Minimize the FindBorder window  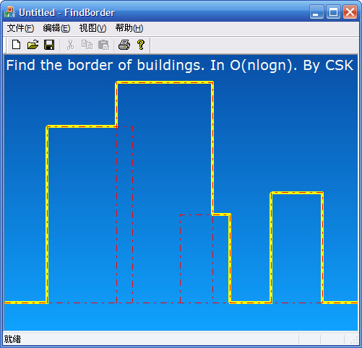pyautogui.click(x=316, y=12)
